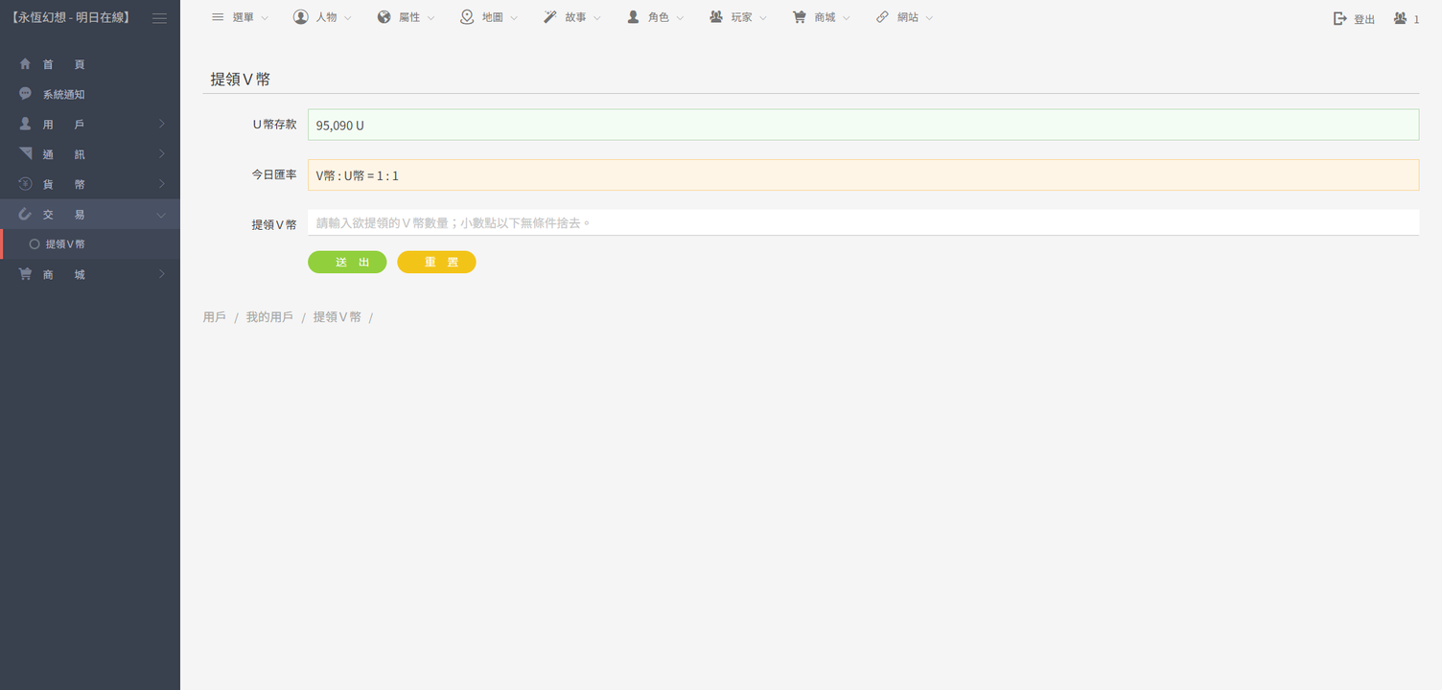Click the logout icon beside 登出
The image size is (1442, 690).
pyautogui.click(x=1340, y=18)
